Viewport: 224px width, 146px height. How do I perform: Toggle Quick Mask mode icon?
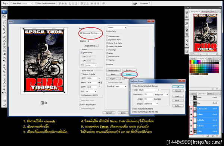[4, 101]
